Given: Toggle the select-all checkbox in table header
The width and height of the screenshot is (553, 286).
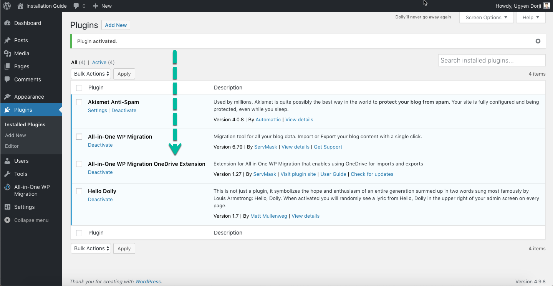Looking at the screenshot, I should click(79, 88).
